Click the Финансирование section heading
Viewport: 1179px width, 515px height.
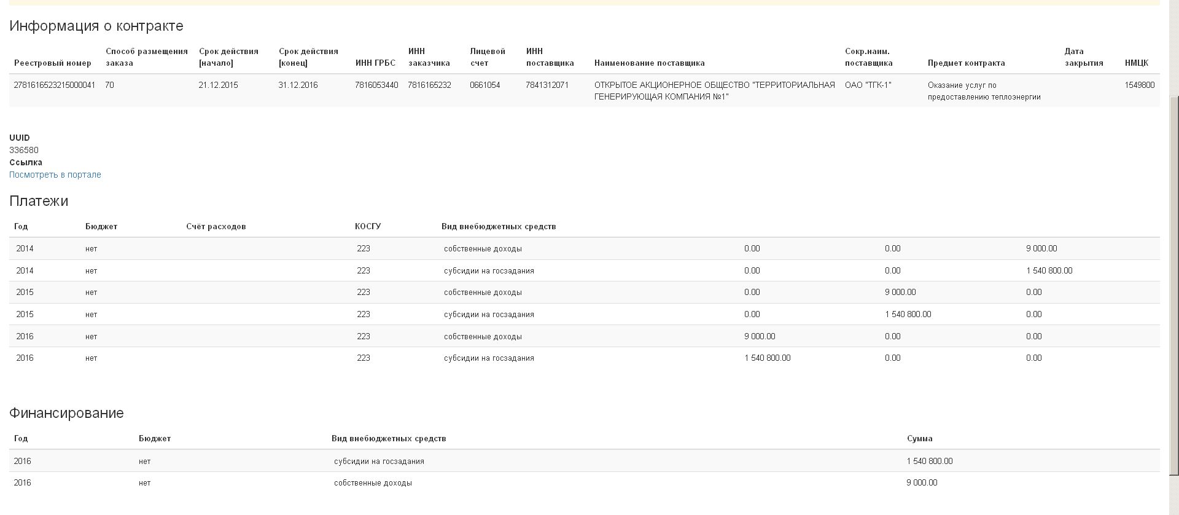pyautogui.click(x=66, y=413)
